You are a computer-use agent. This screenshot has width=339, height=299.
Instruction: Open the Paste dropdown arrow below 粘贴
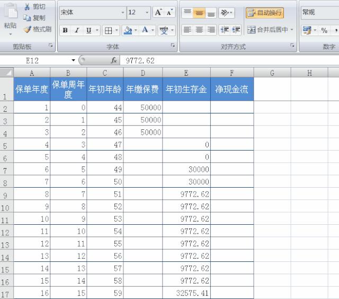11,34
